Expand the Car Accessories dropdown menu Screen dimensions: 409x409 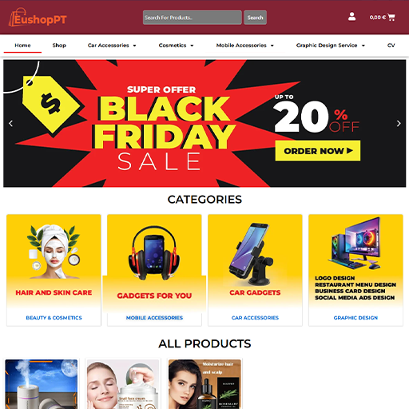pyautogui.click(x=112, y=46)
